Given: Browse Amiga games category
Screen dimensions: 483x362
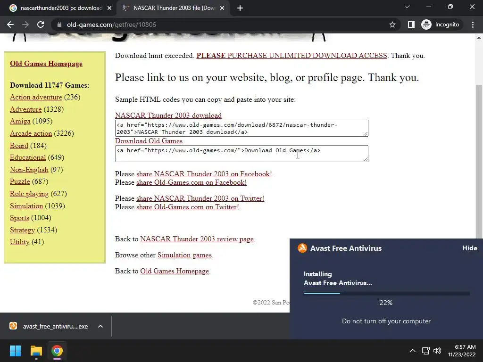Looking at the screenshot, I should [x=20, y=121].
